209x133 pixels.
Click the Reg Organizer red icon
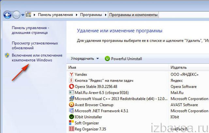(x=72, y=129)
